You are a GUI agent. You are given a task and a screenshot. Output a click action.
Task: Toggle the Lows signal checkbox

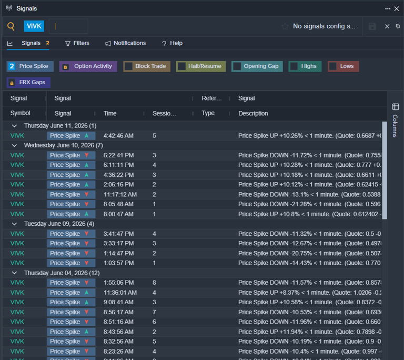click(x=333, y=66)
